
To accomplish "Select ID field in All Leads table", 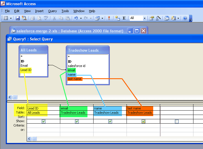I will (22, 61).
